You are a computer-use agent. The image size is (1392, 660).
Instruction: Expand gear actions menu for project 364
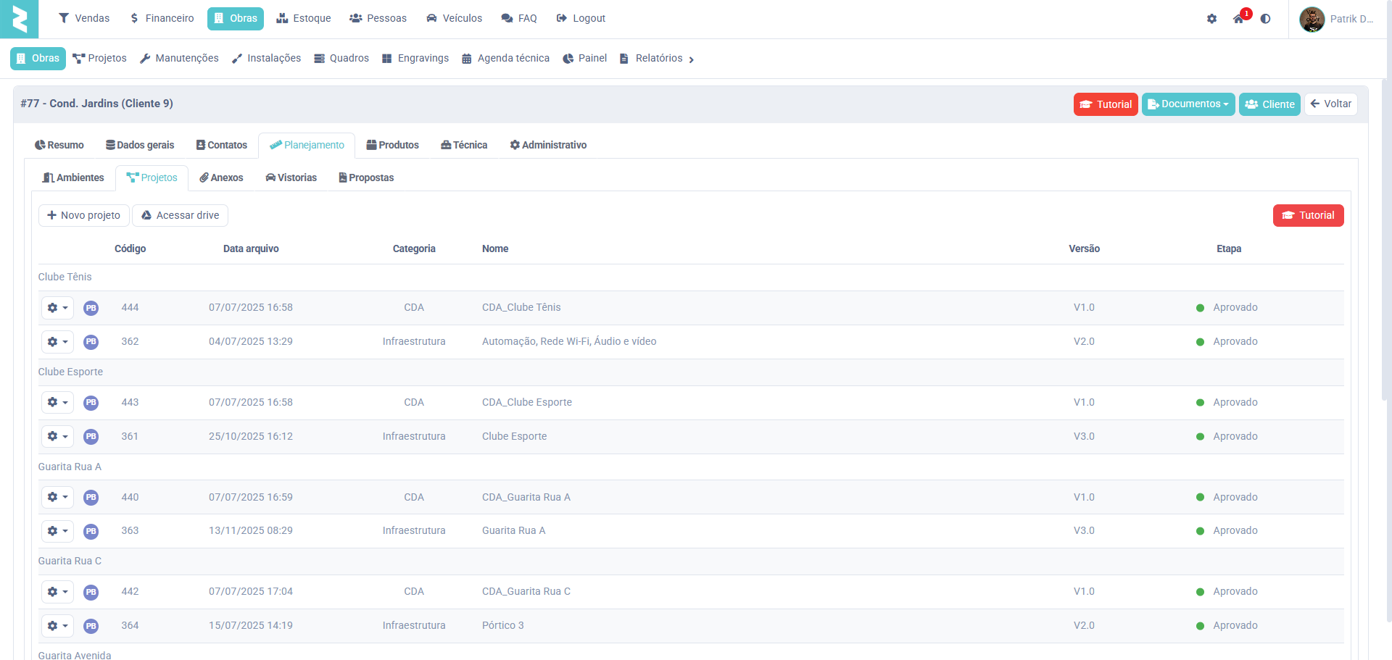[57, 626]
